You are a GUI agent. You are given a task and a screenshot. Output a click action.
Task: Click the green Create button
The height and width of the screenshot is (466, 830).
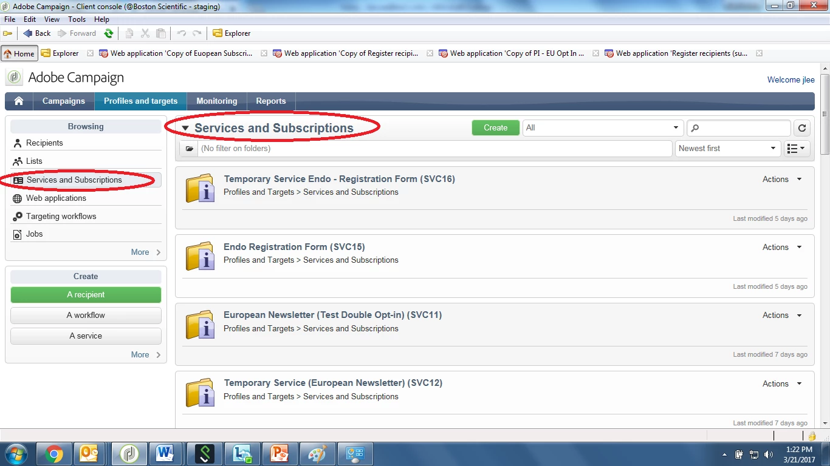click(x=496, y=128)
